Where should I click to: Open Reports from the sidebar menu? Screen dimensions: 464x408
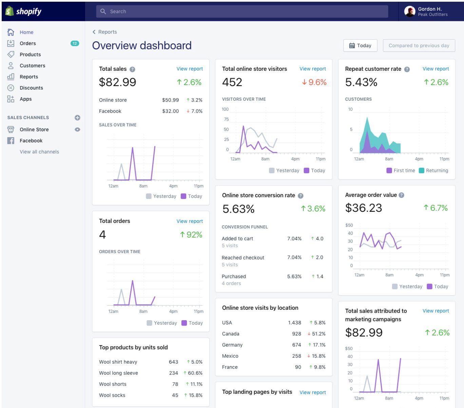coord(29,77)
